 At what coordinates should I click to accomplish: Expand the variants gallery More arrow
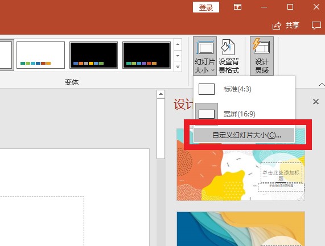[x=178, y=66]
